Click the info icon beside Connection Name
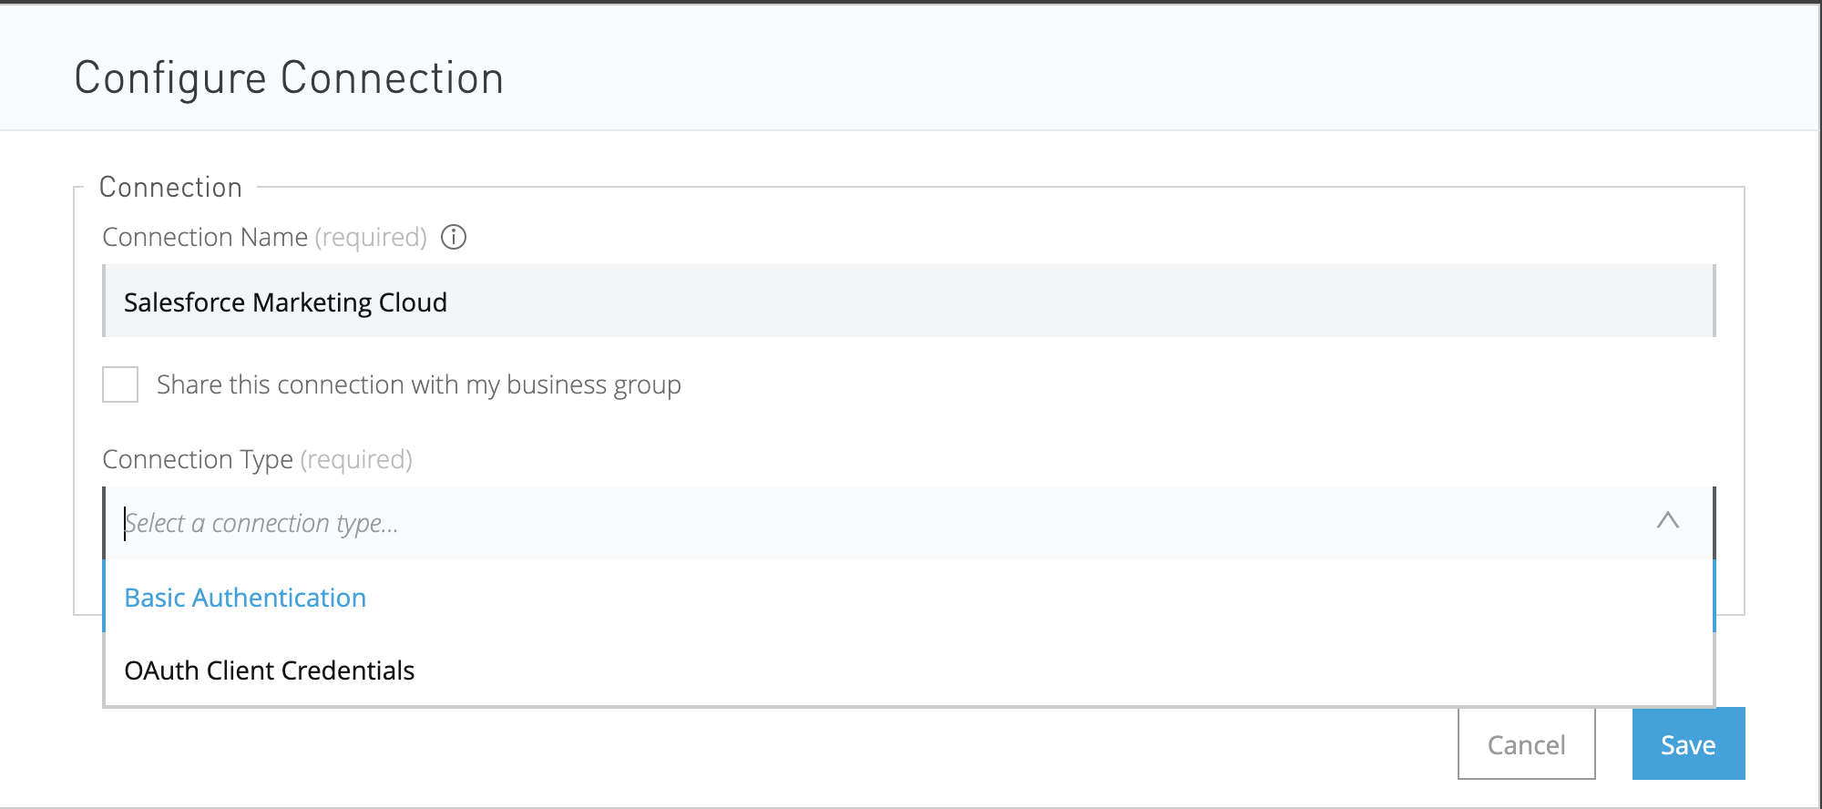The width and height of the screenshot is (1822, 809). pos(454,237)
